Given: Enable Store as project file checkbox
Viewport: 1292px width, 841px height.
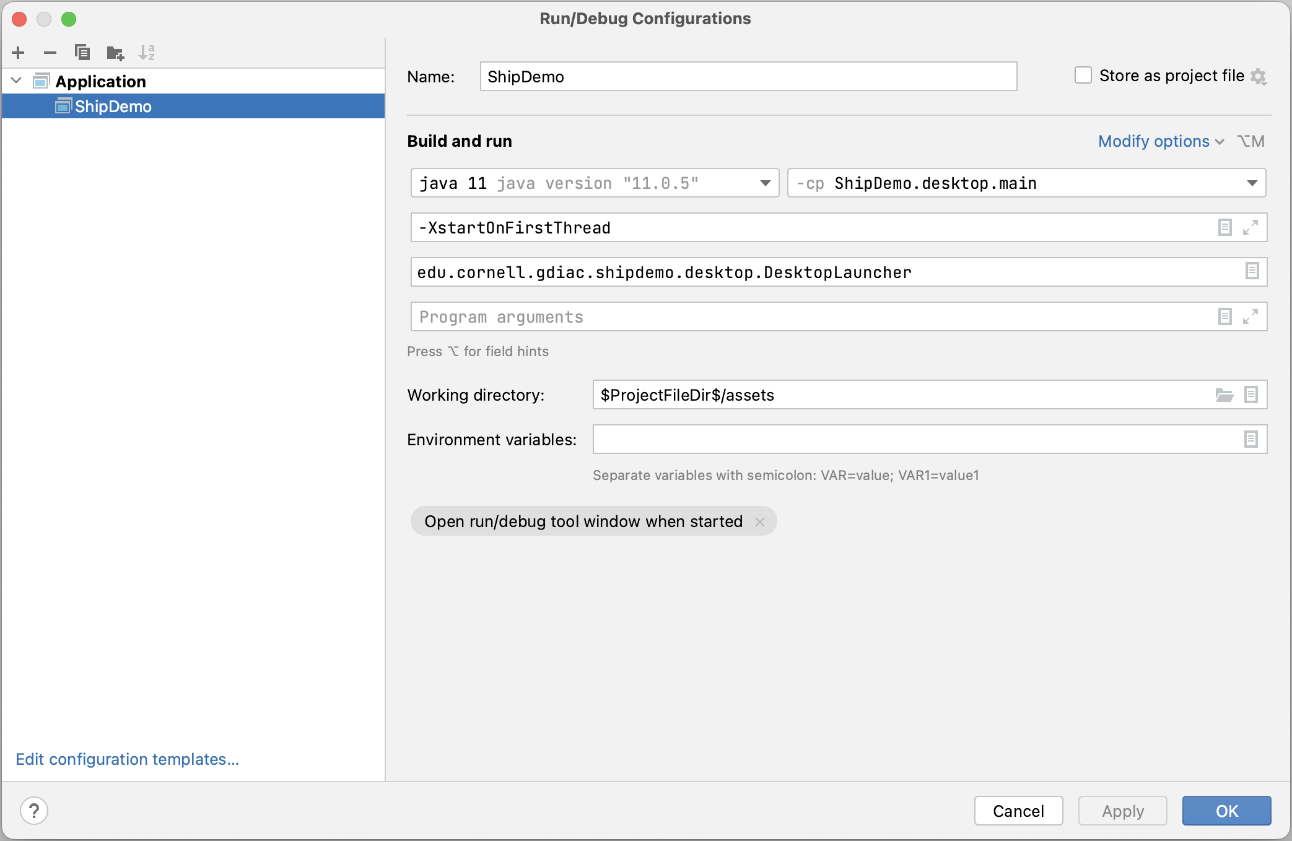Looking at the screenshot, I should [1083, 76].
